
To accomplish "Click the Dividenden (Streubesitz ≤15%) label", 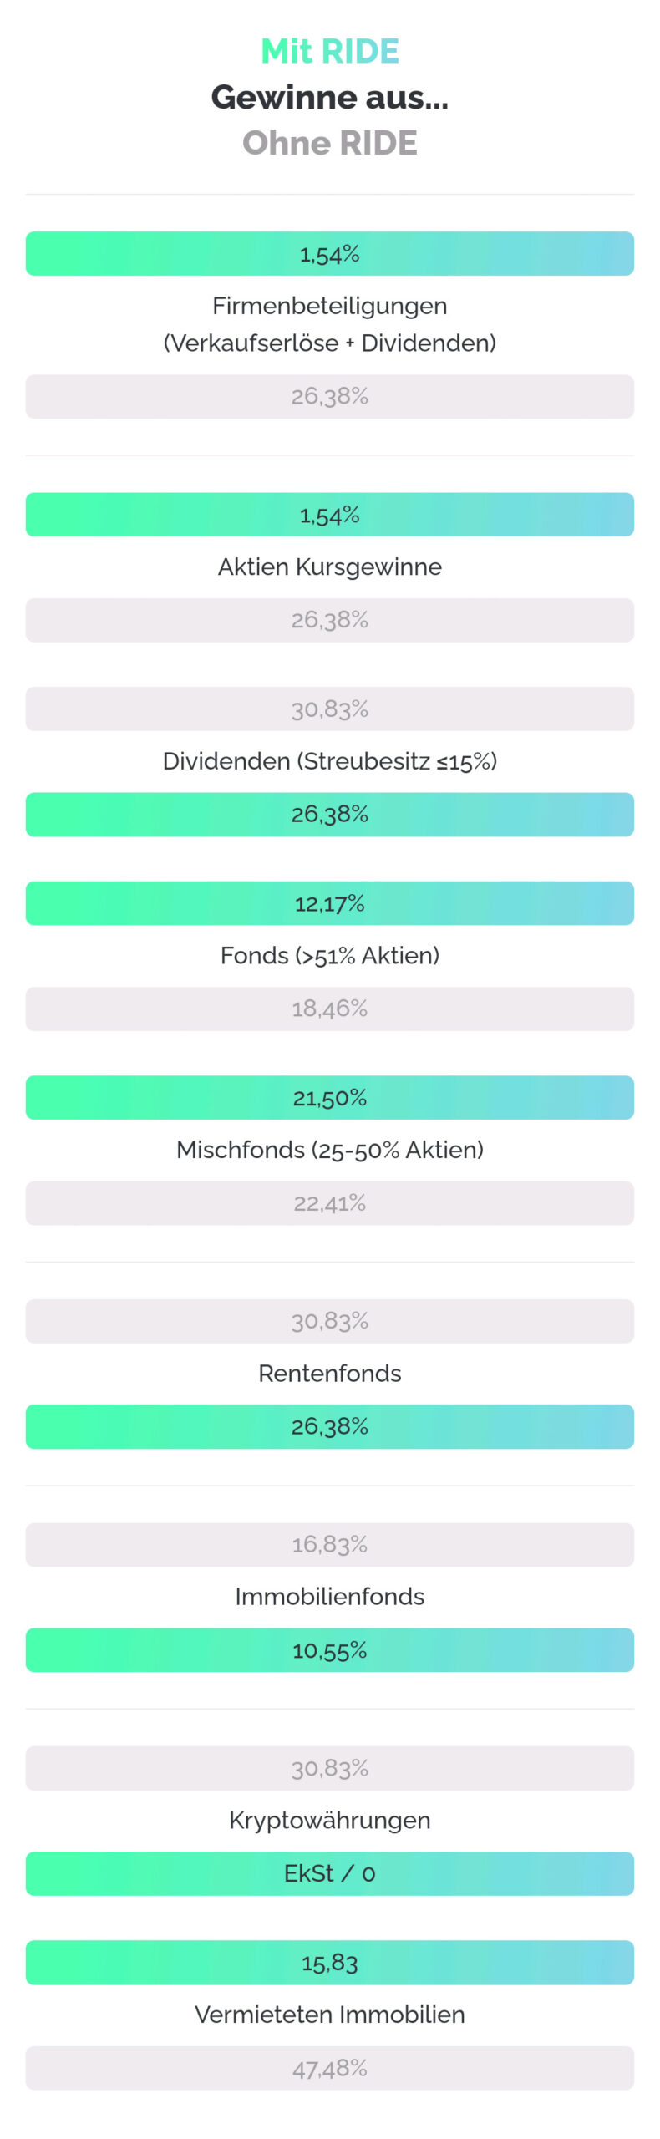I will point(330,761).
